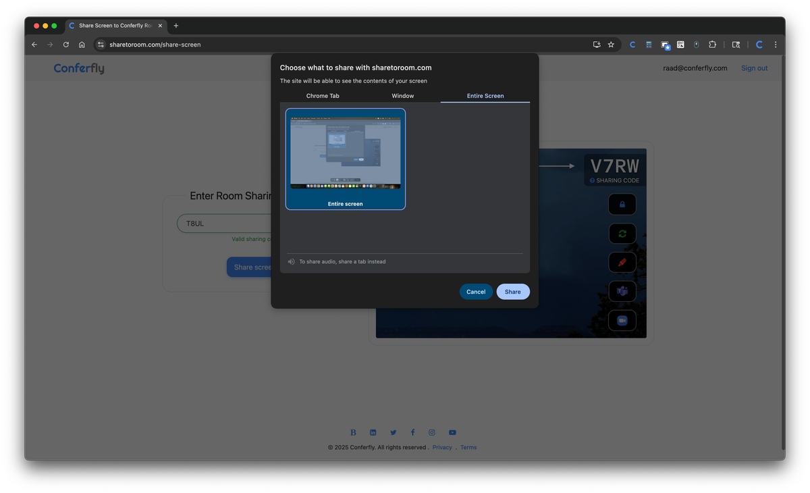Open the tab search icon in toolbar
The image size is (810, 493).
(736, 45)
